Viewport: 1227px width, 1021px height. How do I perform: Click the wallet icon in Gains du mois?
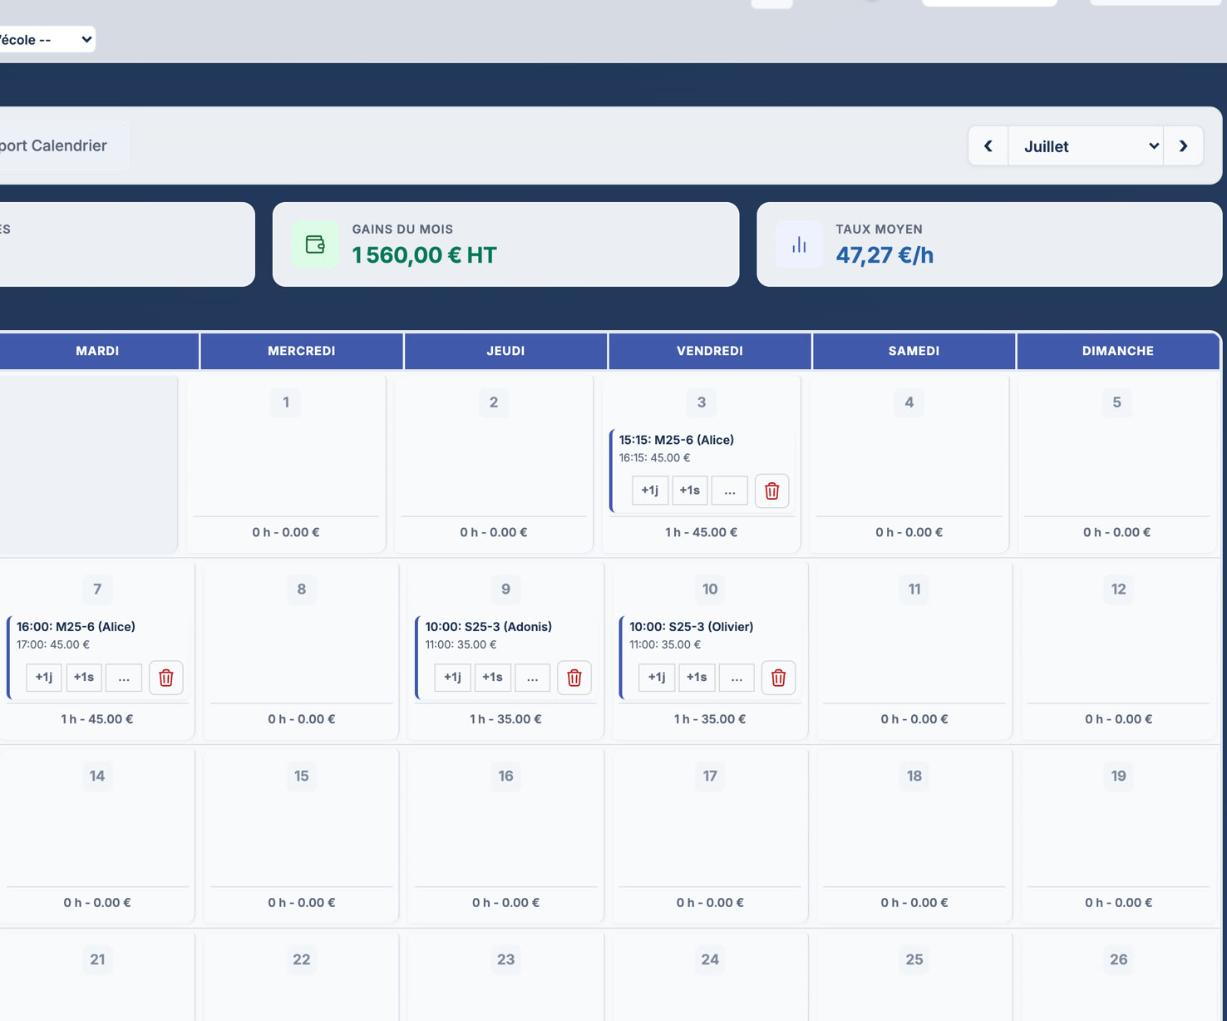coord(315,244)
